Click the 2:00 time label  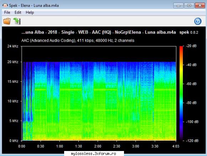[x=98, y=146]
